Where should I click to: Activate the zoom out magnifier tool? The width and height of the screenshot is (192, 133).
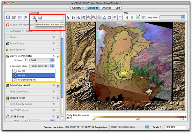[x=94, y=17]
